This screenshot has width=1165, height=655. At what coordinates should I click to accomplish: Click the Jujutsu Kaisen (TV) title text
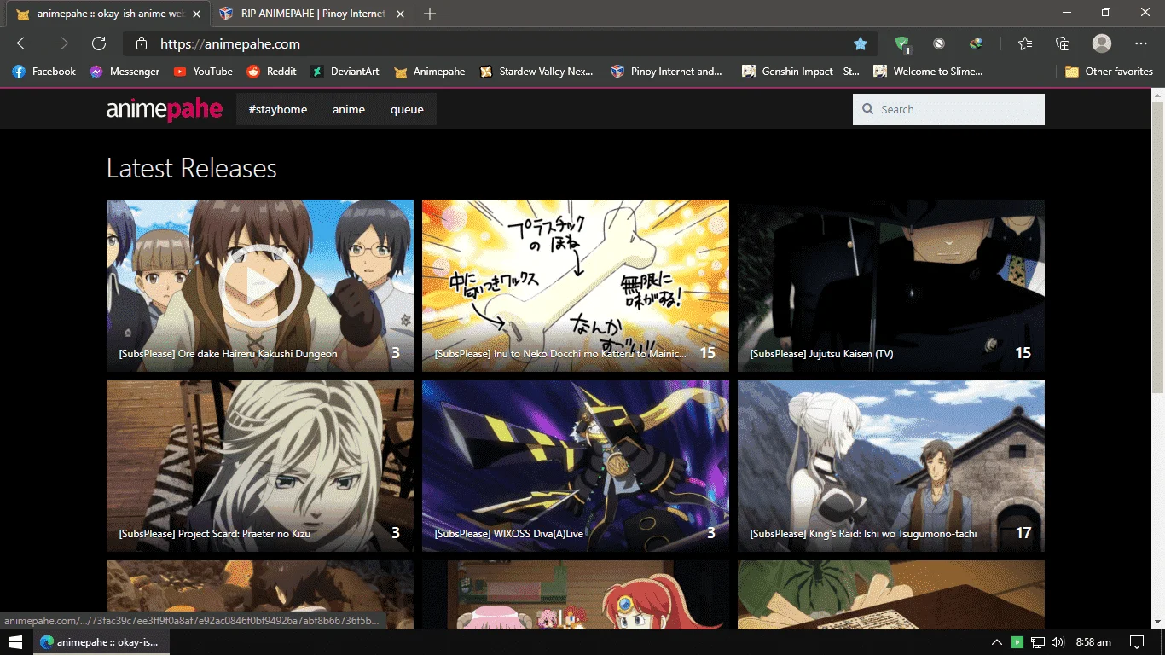pyautogui.click(x=821, y=353)
